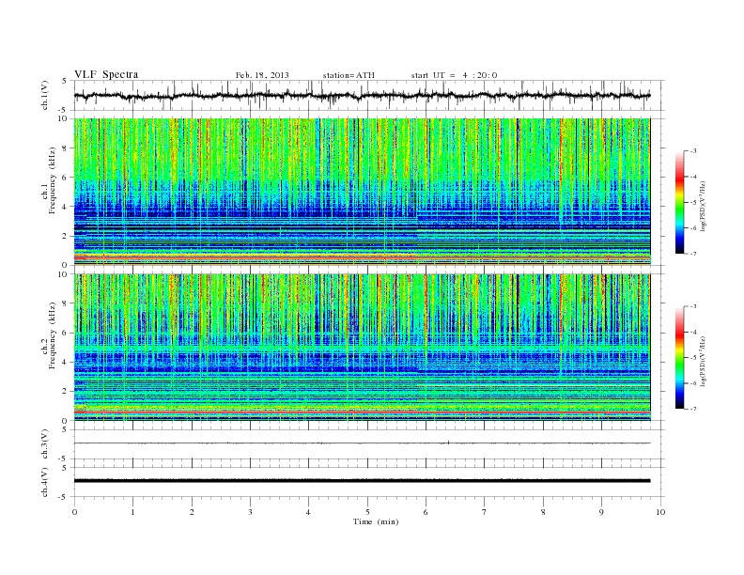Click the ch.1 spectrogram image

point(362,192)
